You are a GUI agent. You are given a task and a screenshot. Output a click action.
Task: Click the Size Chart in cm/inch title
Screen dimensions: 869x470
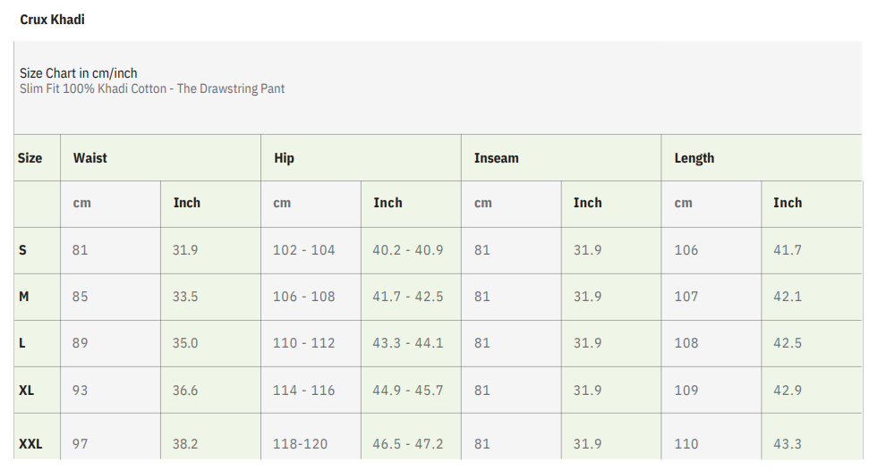79,73
